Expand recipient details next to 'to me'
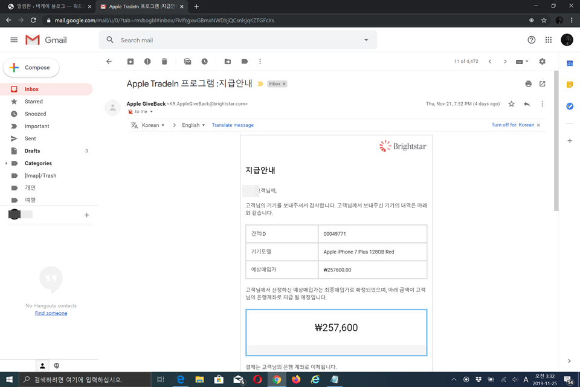580x387 pixels. [151, 111]
